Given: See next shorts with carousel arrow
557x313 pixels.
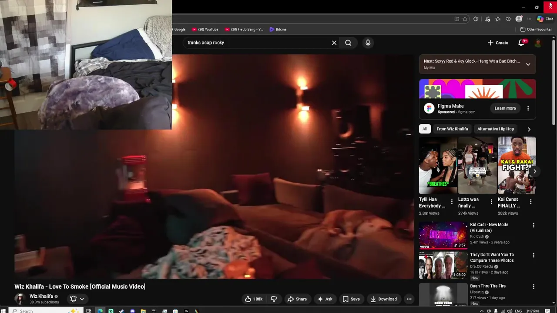Looking at the screenshot, I should coord(534,171).
